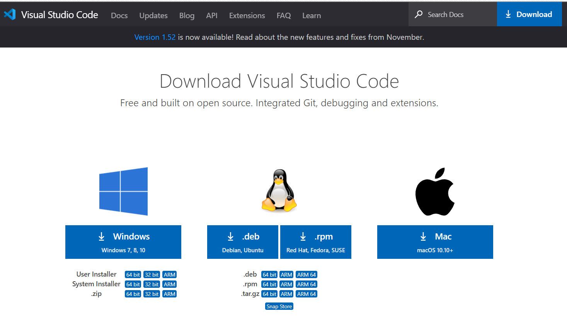Select Linux .deb 64 bit

269,275
